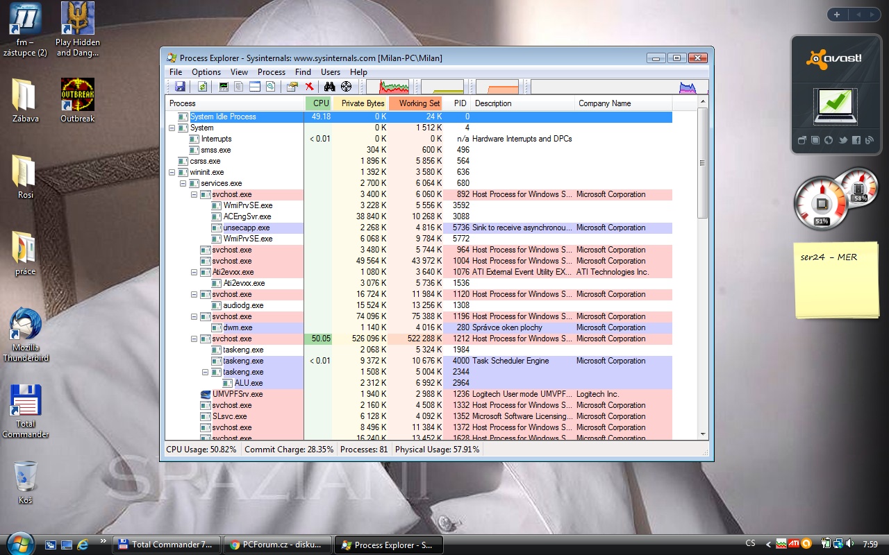Open process Properties from the toolbar

coord(292,87)
